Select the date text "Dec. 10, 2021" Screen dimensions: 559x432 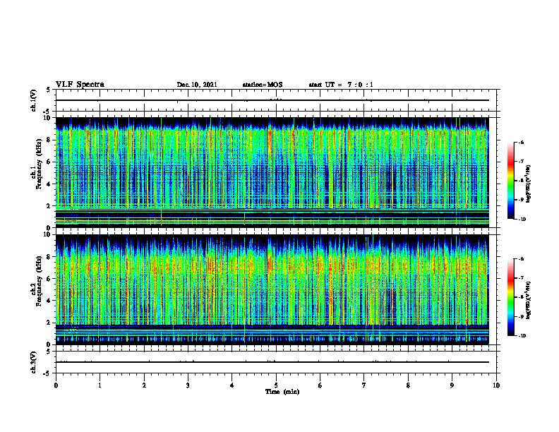click(197, 85)
